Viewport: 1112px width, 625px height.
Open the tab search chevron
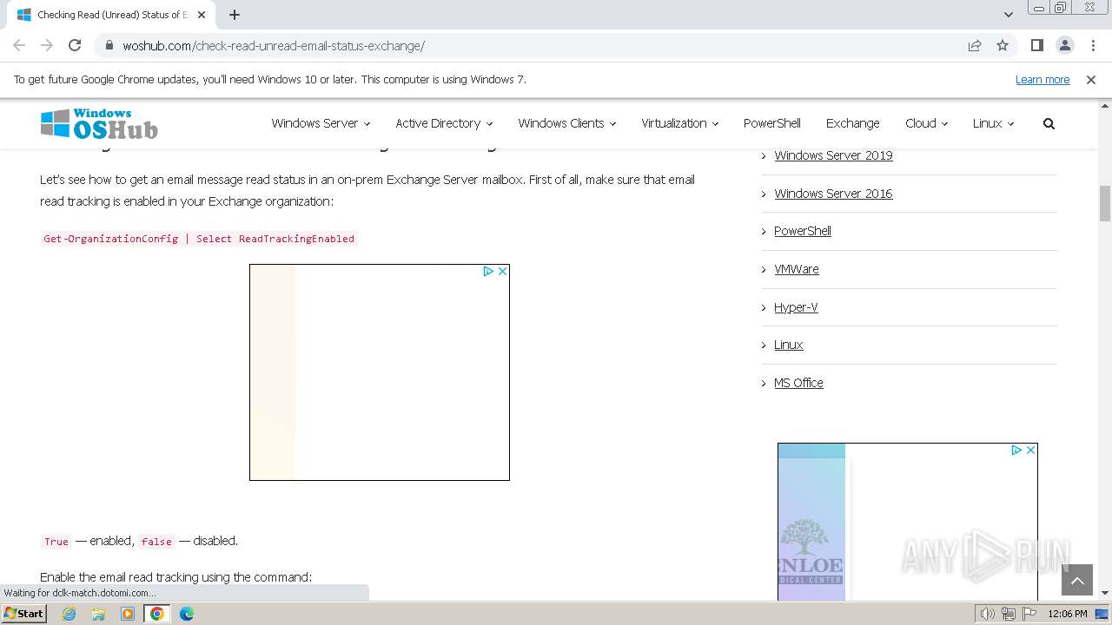click(1009, 15)
